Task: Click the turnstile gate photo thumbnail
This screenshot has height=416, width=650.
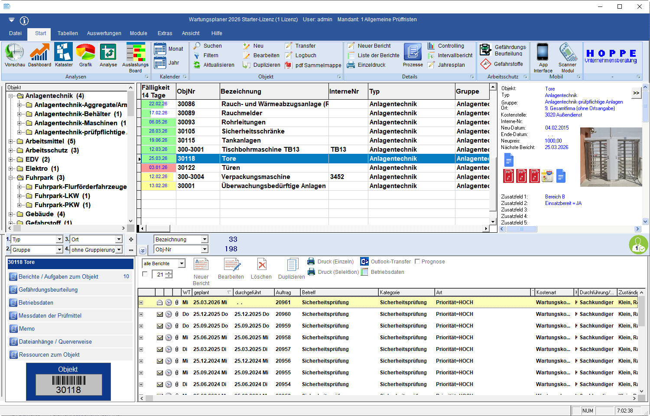Action: pyautogui.click(x=611, y=157)
